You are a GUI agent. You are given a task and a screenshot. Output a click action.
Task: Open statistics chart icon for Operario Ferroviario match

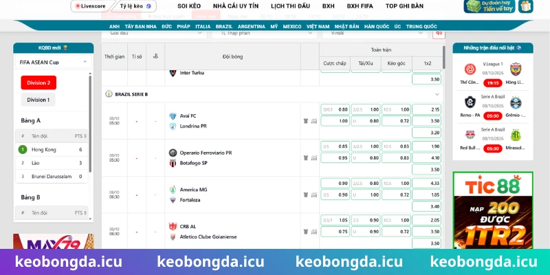pyautogui.click(x=314, y=158)
